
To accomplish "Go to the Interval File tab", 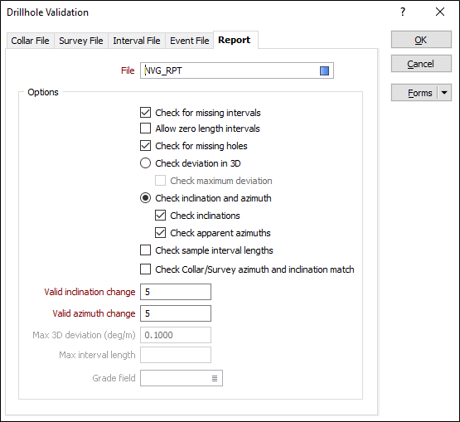I will (x=137, y=41).
